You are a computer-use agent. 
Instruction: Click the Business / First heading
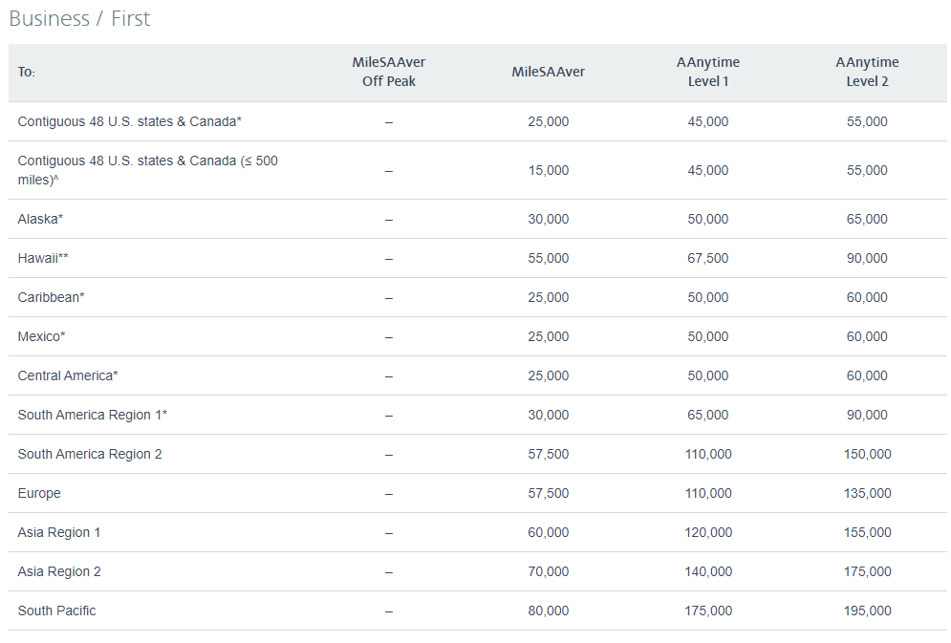pyautogui.click(x=79, y=18)
